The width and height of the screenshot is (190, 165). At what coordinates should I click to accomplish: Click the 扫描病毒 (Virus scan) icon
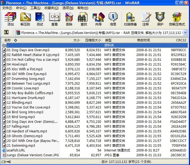[130, 17]
